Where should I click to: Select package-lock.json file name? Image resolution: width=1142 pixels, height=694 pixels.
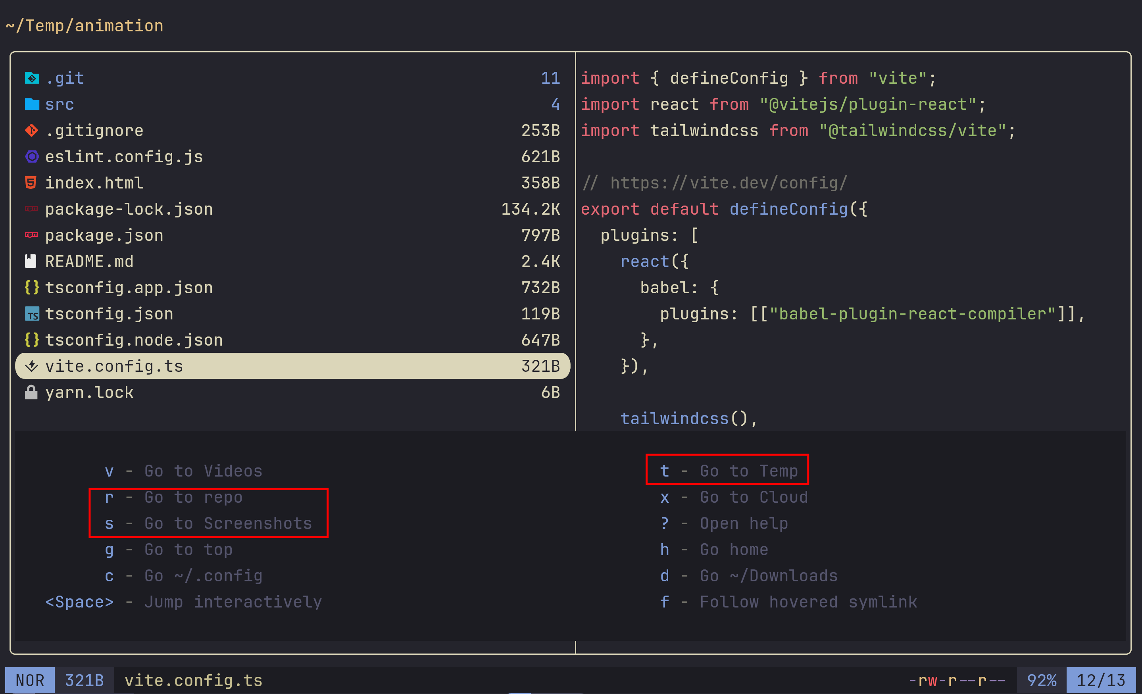129,209
